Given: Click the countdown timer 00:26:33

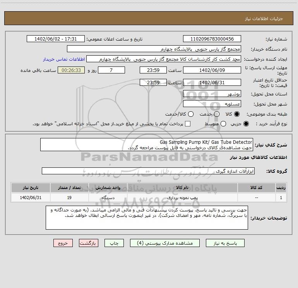Looking at the screenshot, I should pos(71,70).
